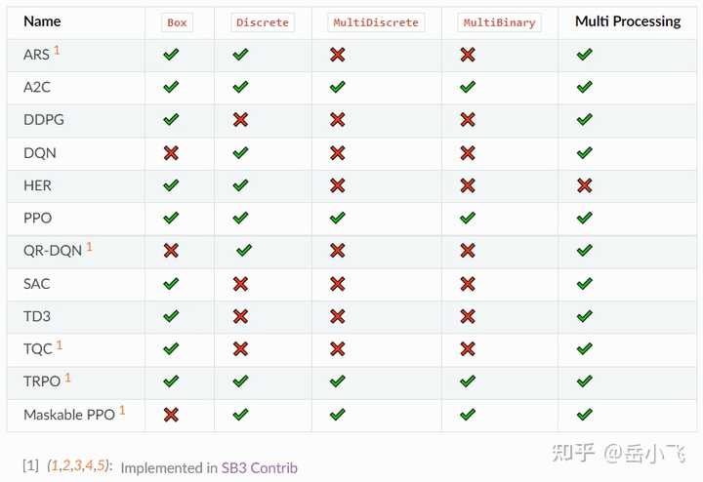Click the red cross for QR-DQN Box

(x=171, y=251)
